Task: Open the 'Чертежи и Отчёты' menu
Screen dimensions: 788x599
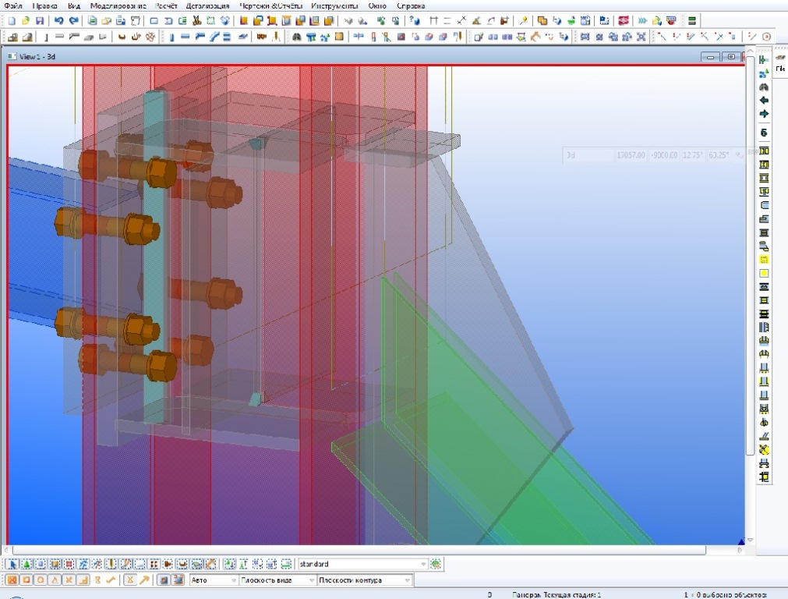Action: pos(270,5)
